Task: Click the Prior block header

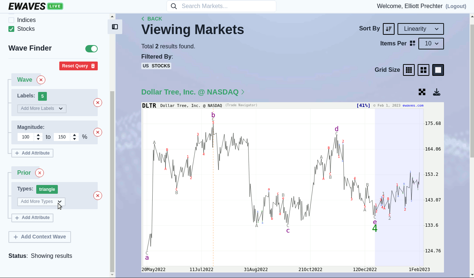Action: (x=25, y=173)
